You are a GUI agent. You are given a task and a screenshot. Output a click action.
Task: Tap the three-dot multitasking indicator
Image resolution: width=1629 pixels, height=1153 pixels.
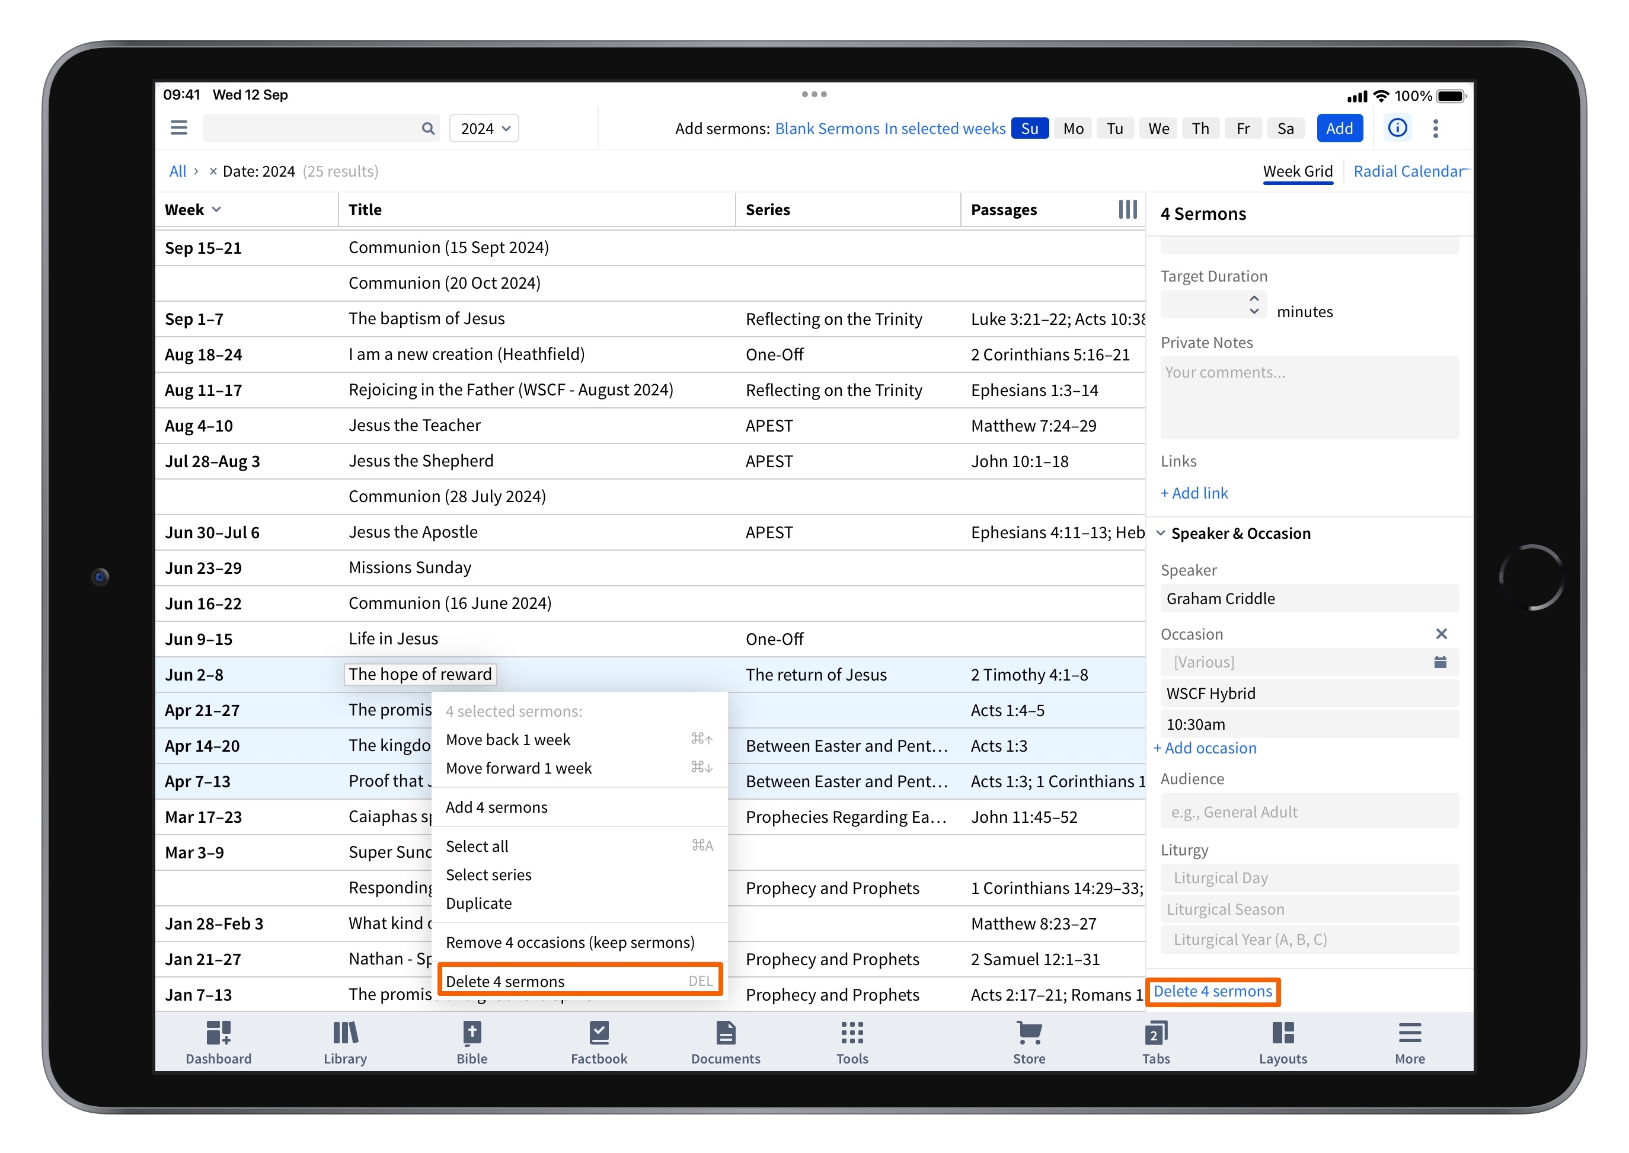coord(814,94)
